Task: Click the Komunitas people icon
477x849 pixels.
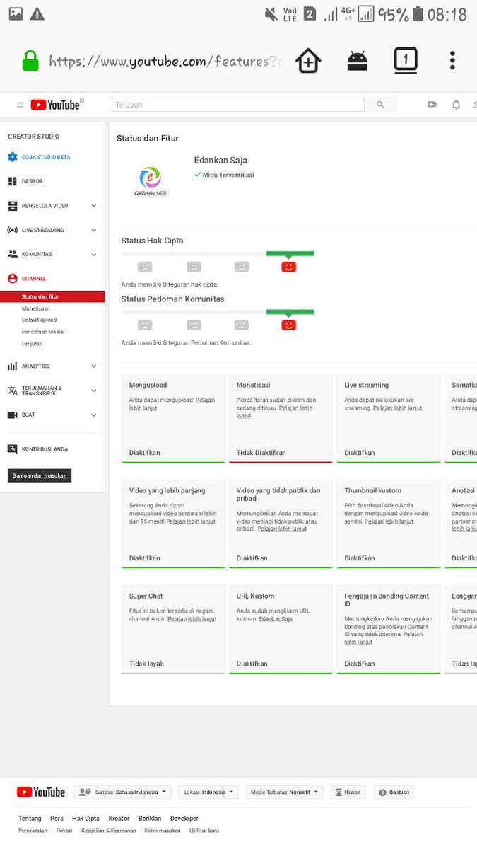Action: coord(12,254)
